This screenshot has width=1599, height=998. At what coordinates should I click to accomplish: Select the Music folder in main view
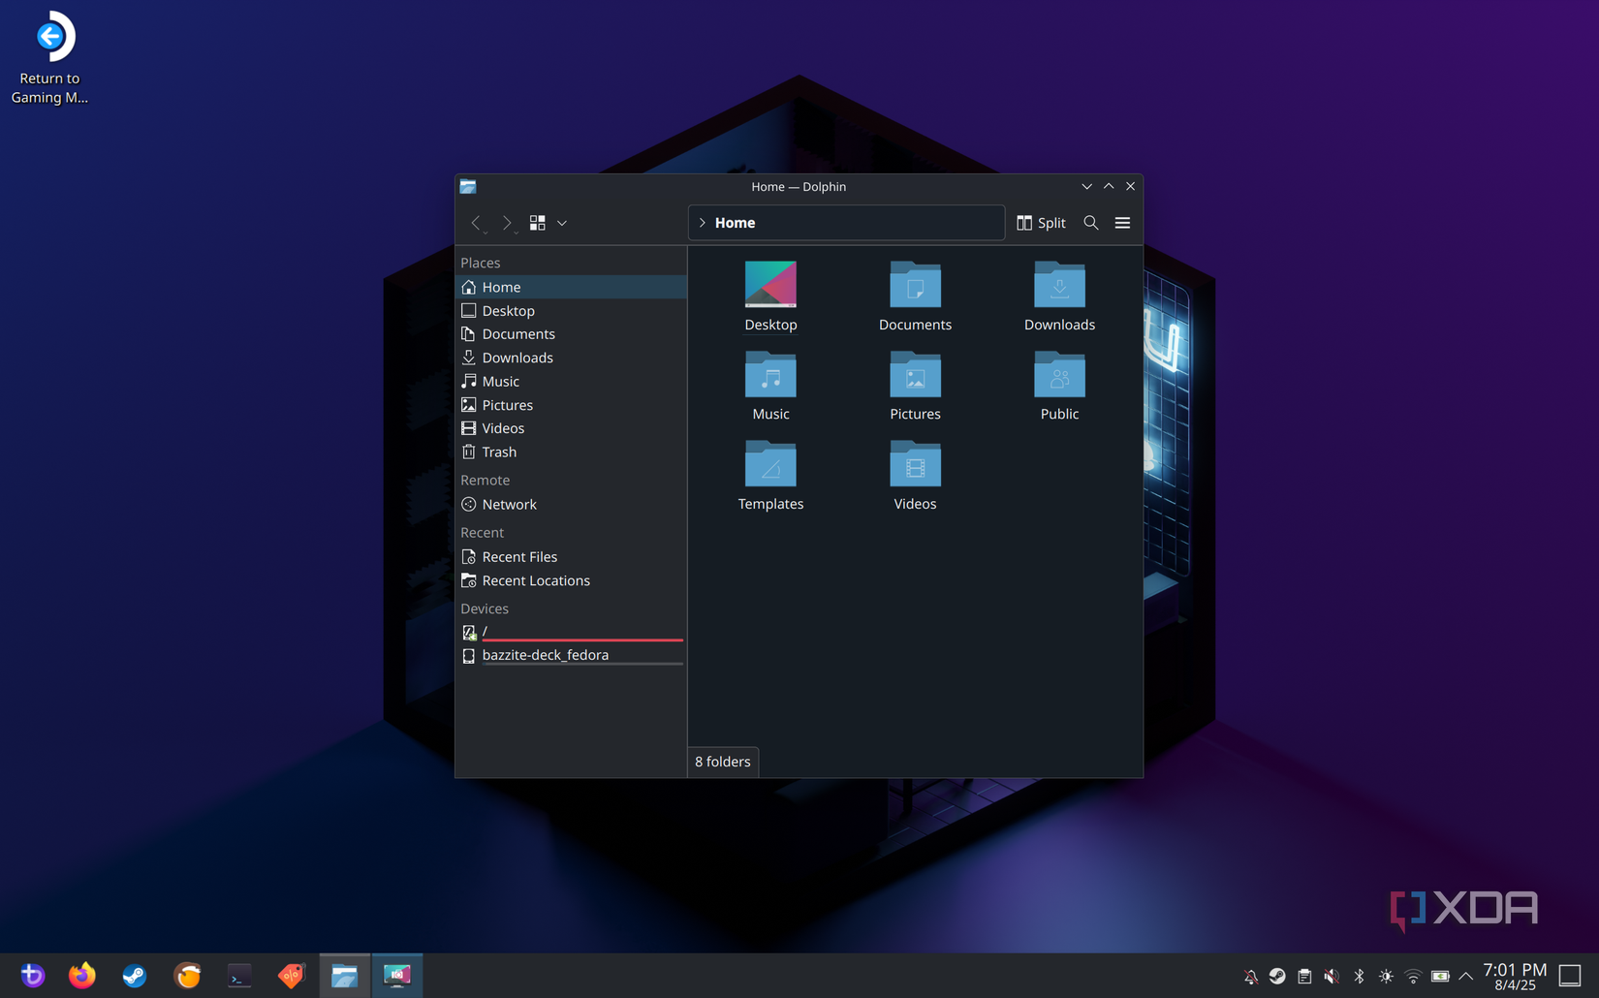tap(770, 383)
